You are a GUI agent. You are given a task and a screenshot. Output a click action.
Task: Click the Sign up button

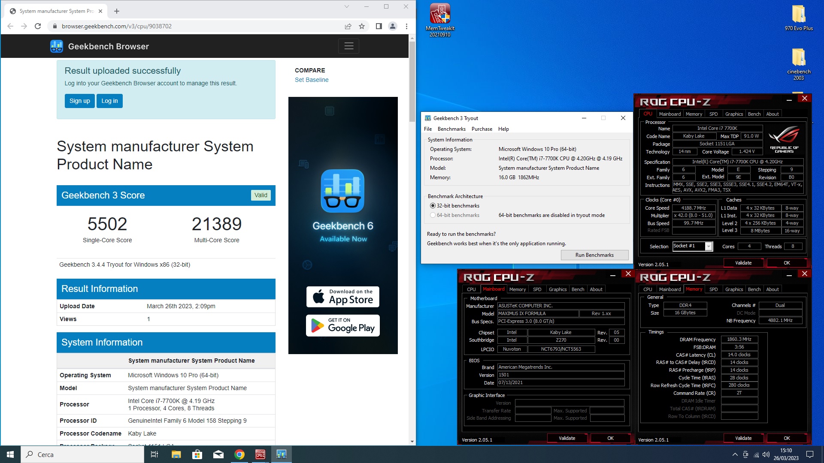coord(80,101)
